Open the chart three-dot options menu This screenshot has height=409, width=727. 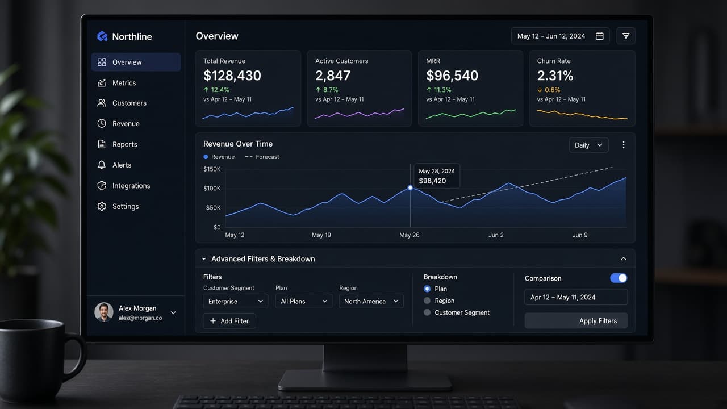623,145
